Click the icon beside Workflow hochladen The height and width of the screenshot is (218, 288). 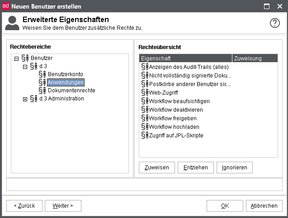[x=145, y=127]
